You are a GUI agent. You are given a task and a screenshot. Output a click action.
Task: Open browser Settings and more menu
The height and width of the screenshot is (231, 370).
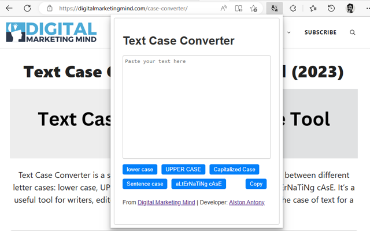point(368,9)
